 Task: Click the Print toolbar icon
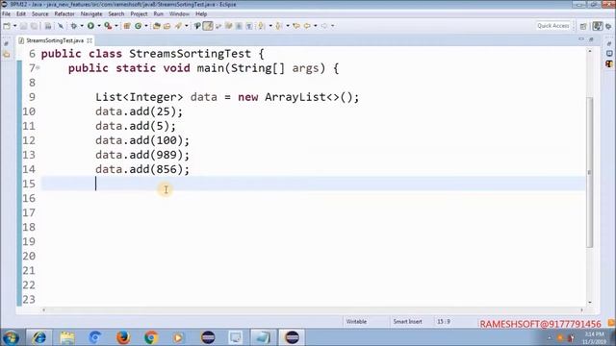[x=48, y=26]
